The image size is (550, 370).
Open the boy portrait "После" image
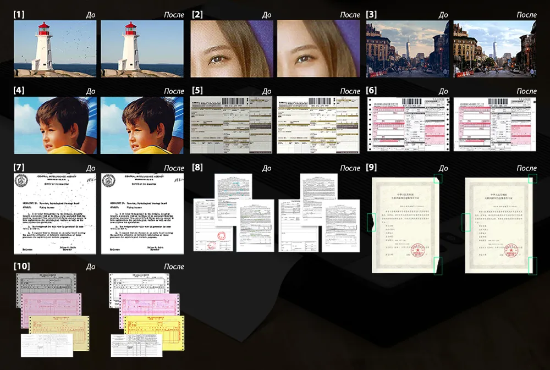click(x=142, y=125)
